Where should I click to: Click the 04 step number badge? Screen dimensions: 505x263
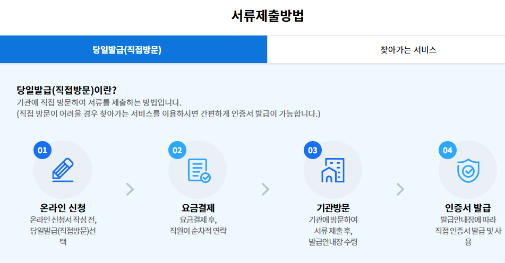pyautogui.click(x=448, y=150)
